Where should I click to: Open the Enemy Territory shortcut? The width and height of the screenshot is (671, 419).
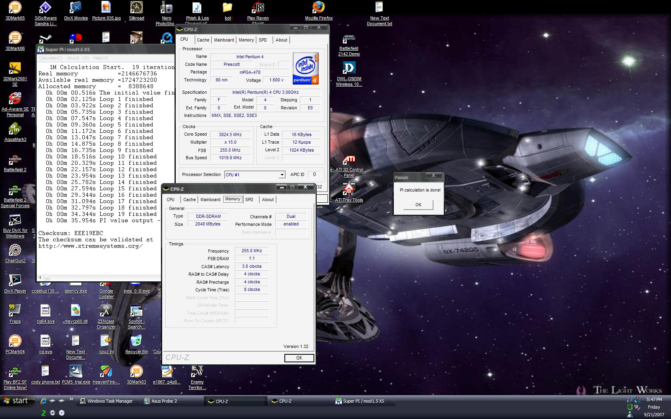pyautogui.click(x=197, y=377)
